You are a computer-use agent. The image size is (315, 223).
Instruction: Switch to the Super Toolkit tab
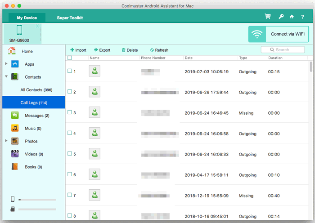(x=70, y=18)
